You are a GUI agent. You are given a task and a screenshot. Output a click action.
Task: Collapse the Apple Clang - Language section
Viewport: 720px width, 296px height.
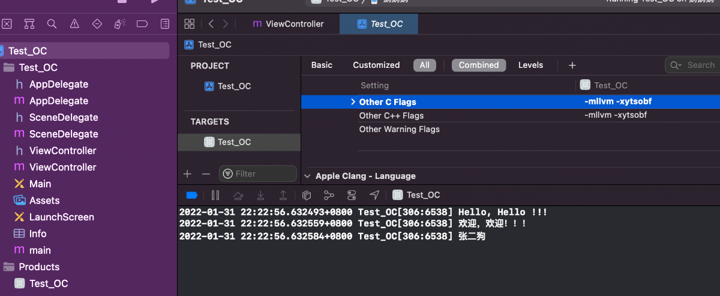(x=308, y=176)
